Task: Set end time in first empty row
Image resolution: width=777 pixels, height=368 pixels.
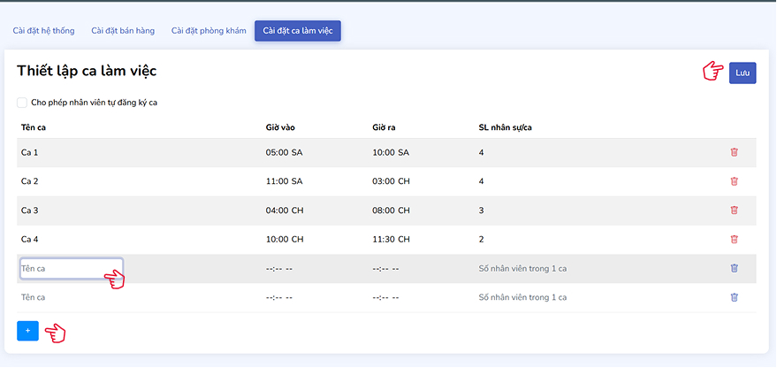Action: tap(386, 268)
